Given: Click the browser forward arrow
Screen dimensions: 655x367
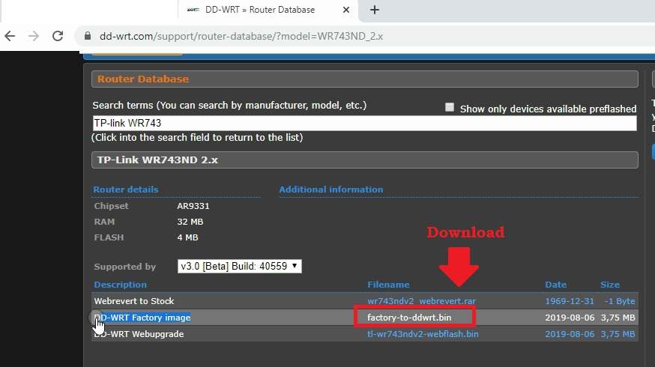Looking at the screenshot, I should (34, 36).
